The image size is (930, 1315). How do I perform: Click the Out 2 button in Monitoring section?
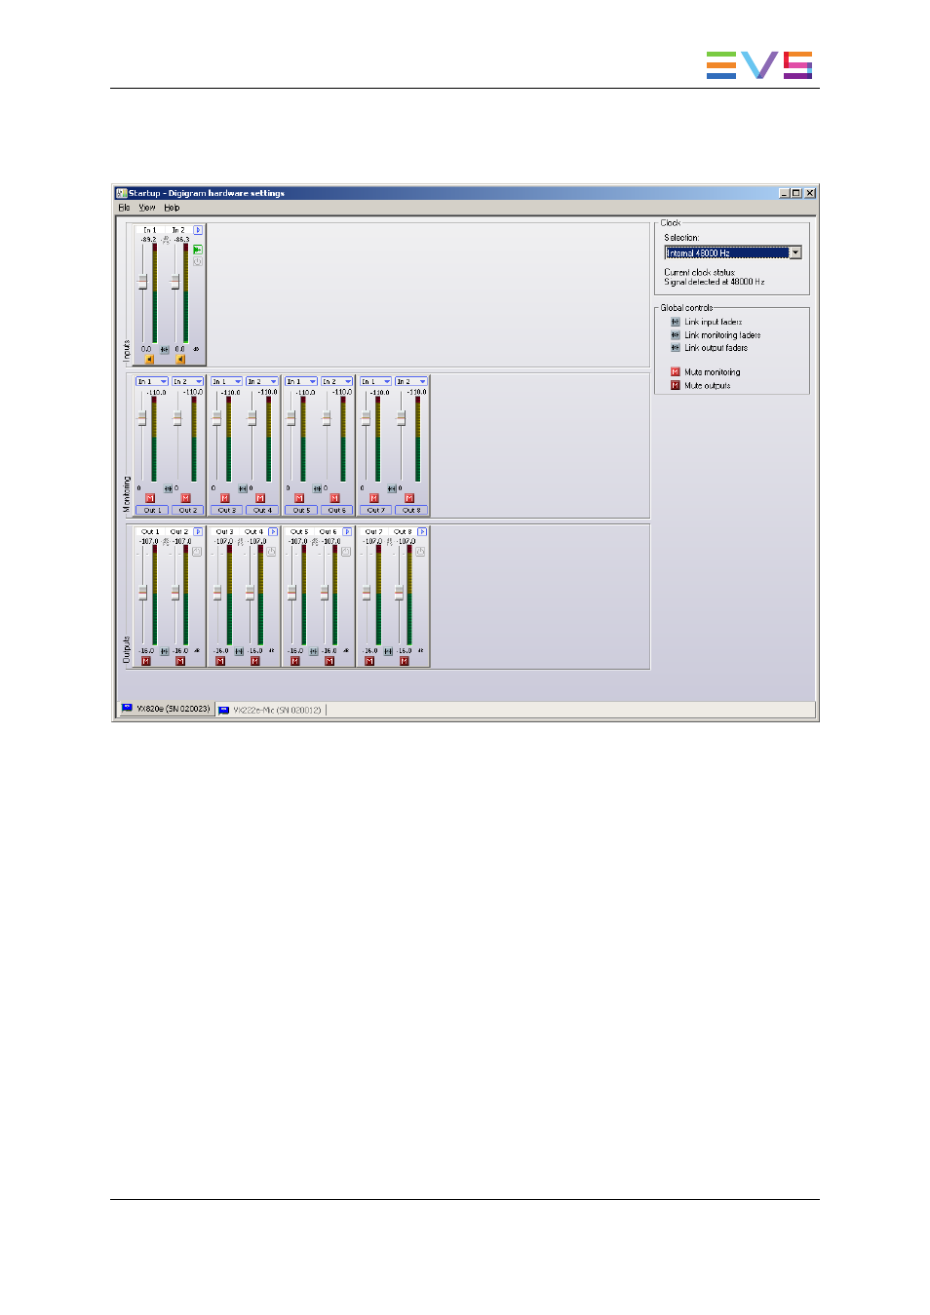(x=187, y=510)
